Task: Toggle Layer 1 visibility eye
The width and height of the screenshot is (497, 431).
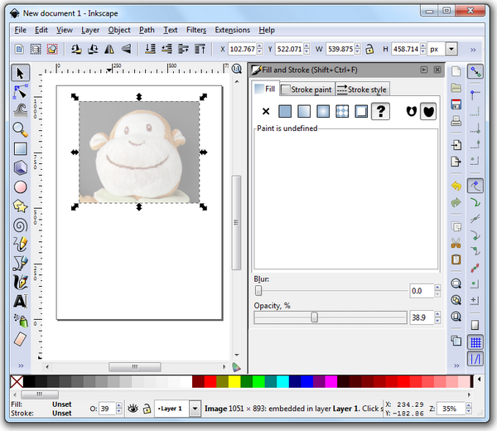Action: pyautogui.click(x=133, y=409)
